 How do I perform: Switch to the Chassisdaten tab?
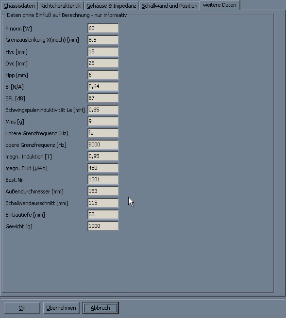(x=19, y=6)
